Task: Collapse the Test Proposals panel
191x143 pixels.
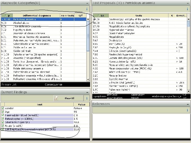Action: click(188, 3)
